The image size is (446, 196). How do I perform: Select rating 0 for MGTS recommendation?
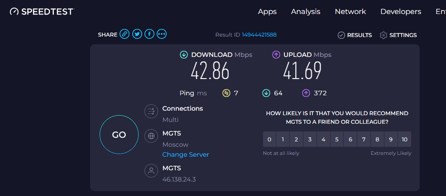[x=269, y=140]
